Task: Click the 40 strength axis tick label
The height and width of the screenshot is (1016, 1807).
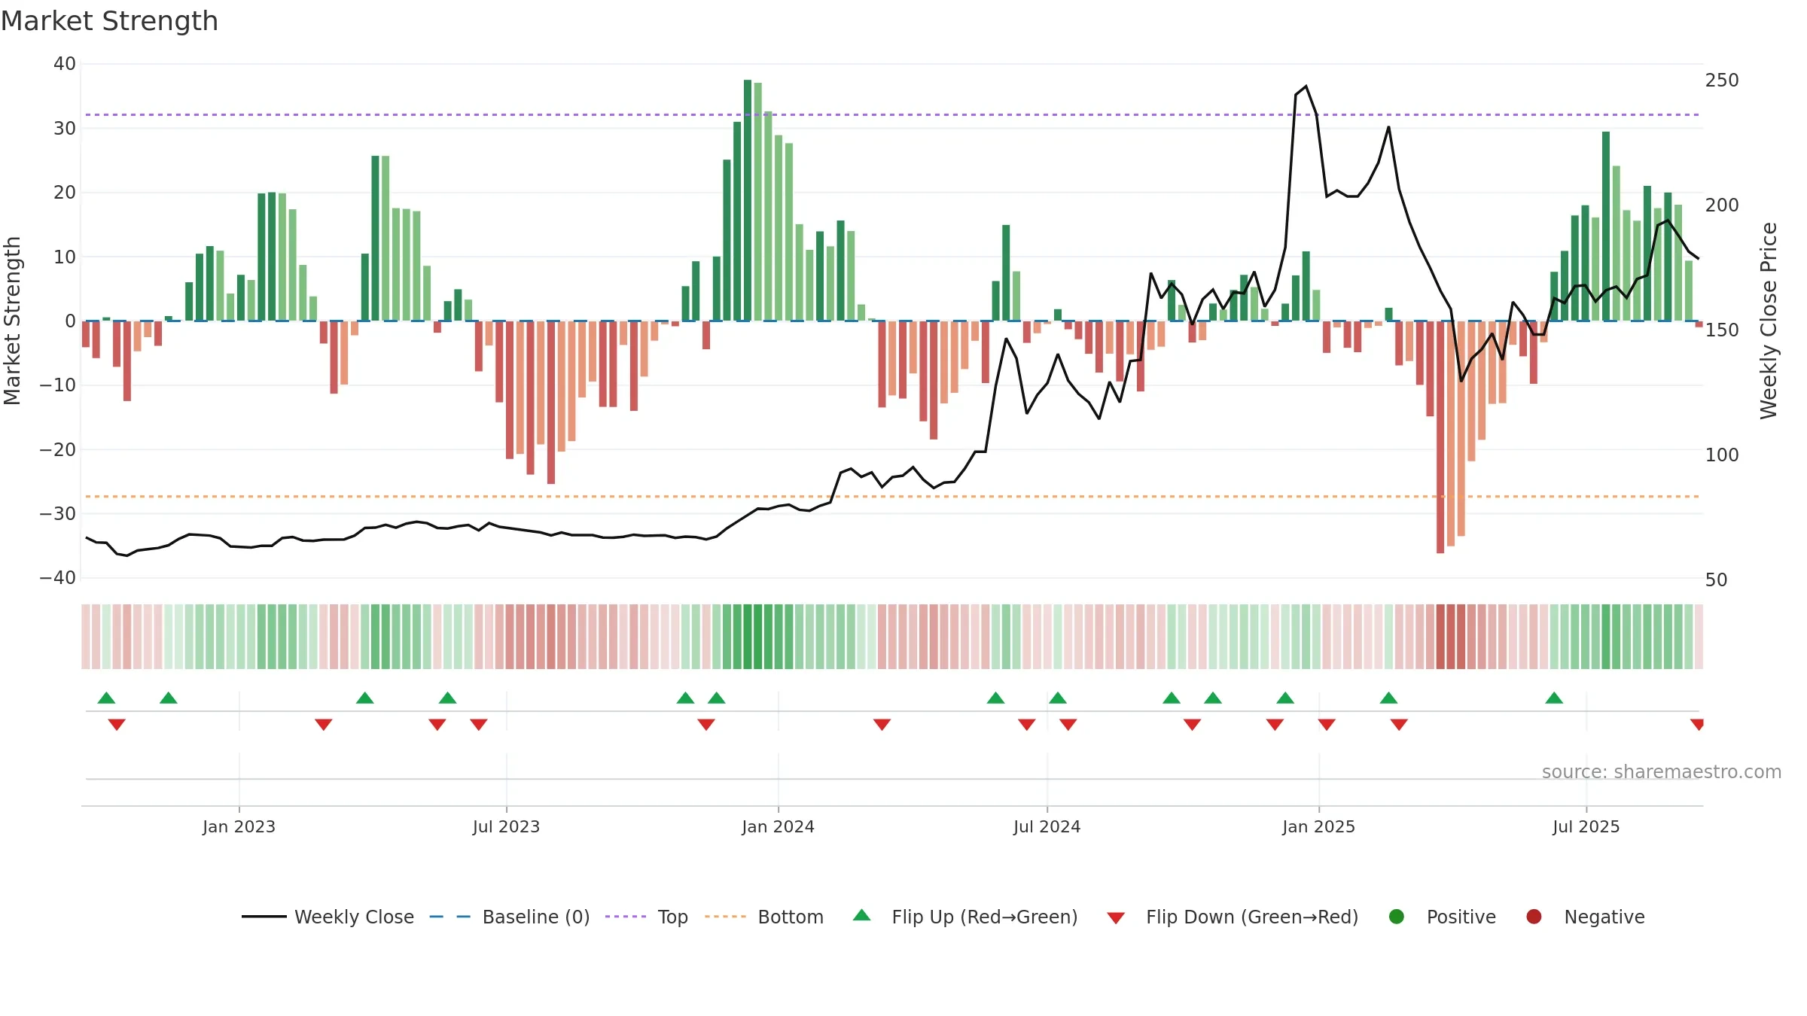Action: click(65, 64)
